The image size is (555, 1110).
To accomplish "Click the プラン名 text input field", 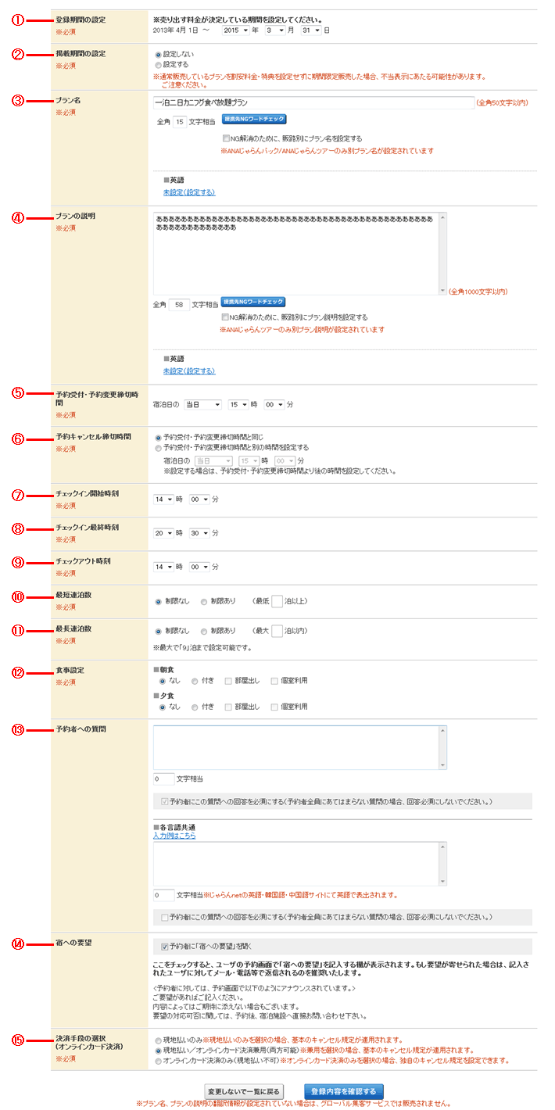I will (x=313, y=102).
